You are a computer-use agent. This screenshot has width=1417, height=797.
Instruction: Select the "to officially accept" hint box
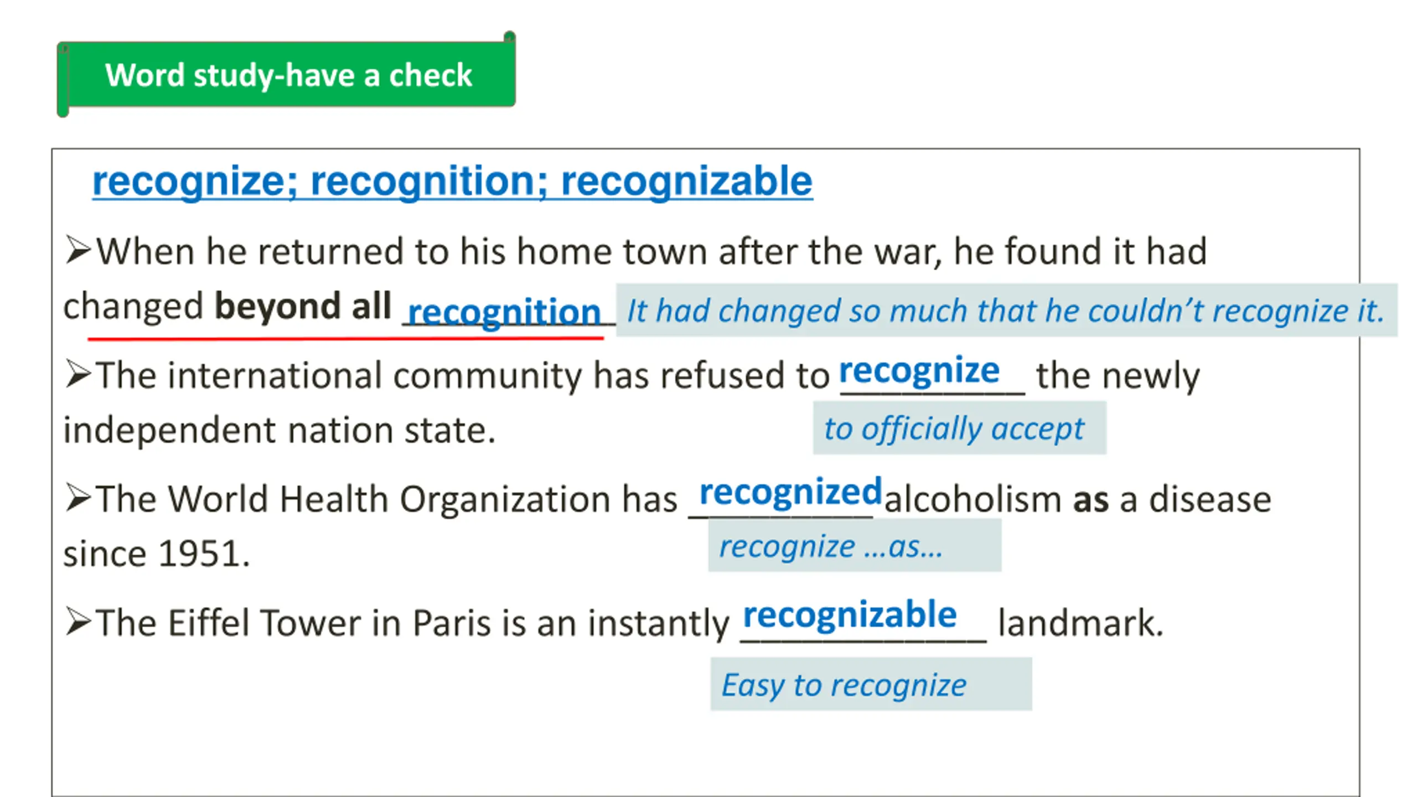(959, 428)
